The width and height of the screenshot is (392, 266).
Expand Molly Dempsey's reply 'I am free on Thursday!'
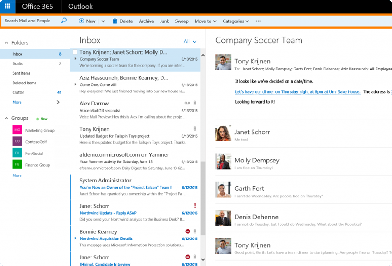click(x=253, y=168)
